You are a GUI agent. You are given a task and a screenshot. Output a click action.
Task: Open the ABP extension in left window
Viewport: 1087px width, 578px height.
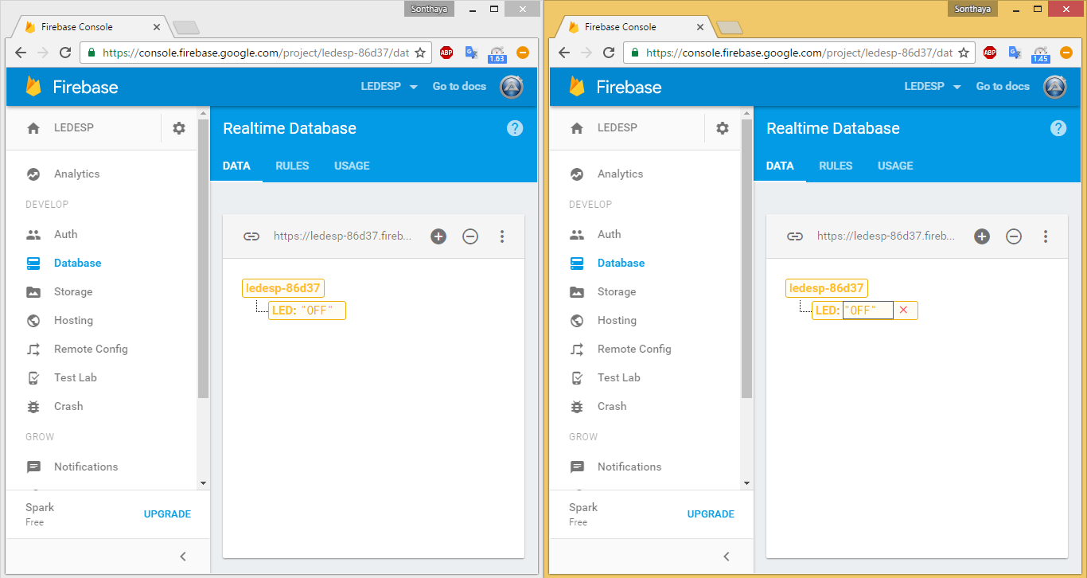click(x=446, y=53)
